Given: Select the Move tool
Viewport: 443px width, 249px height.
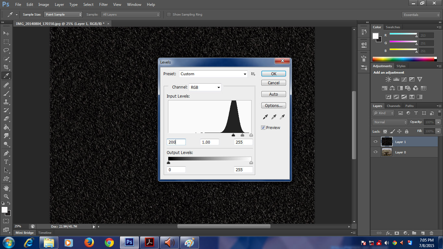Looking at the screenshot, I should tap(6, 33).
